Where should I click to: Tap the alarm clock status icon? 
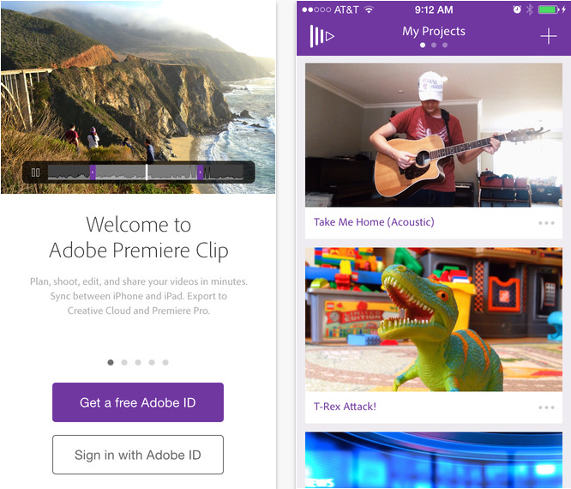point(517,9)
